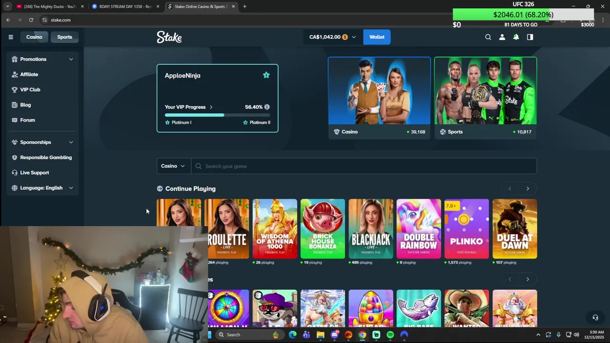610x343 pixels.
Task: Open the Duel at Dawn game
Action: click(x=515, y=229)
